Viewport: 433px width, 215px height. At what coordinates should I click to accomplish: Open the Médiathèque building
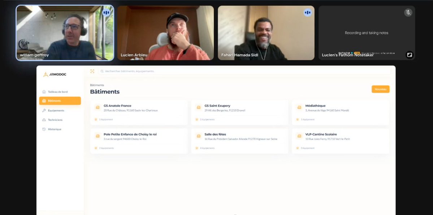pos(341,112)
